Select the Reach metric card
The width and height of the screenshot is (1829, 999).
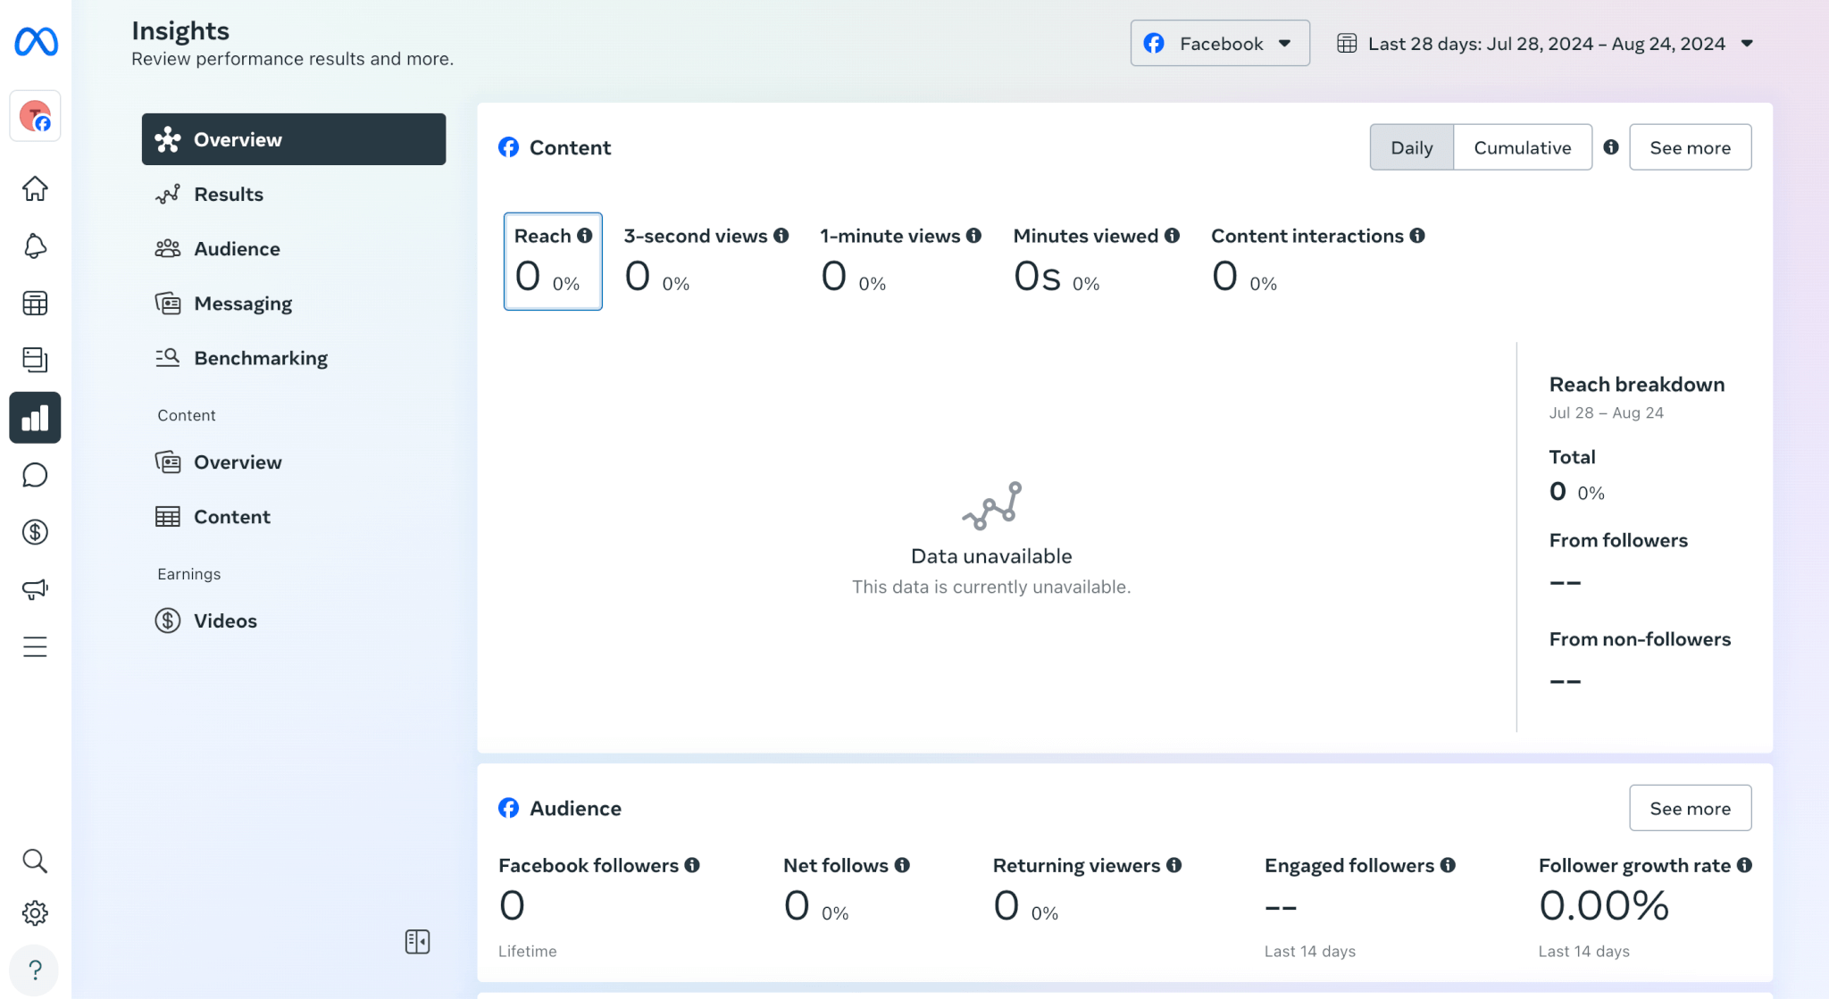(x=552, y=262)
